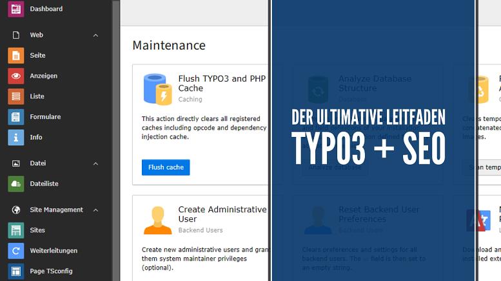Select Seite in the module menu
This screenshot has width=501, height=281.
[37, 55]
